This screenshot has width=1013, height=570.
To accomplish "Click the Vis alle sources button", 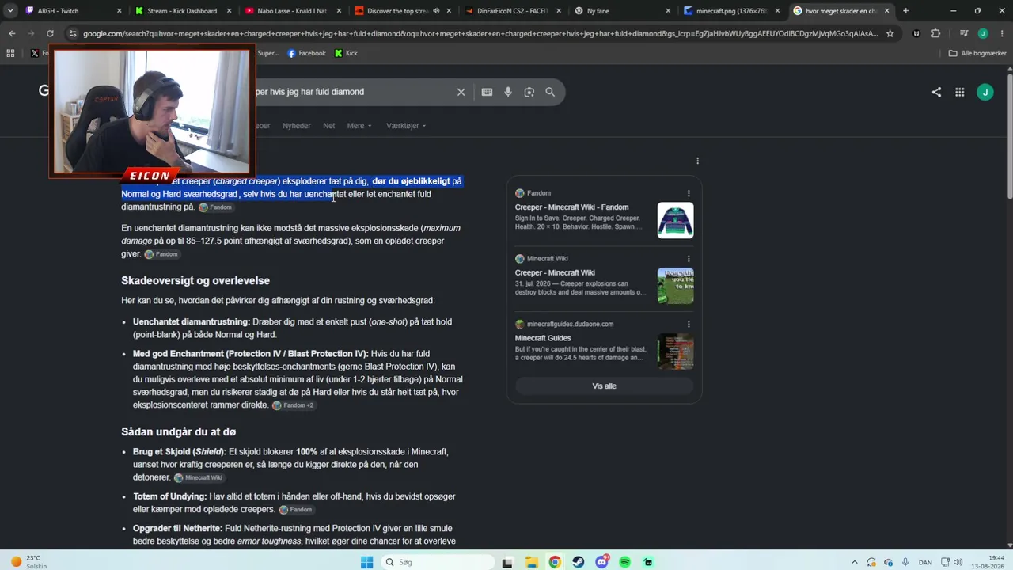I will tap(604, 386).
